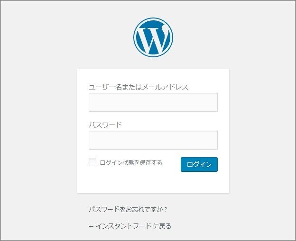Follow the ← インスタントフード に戻る link
Screen dimensions: 296x241
[130, 226]
